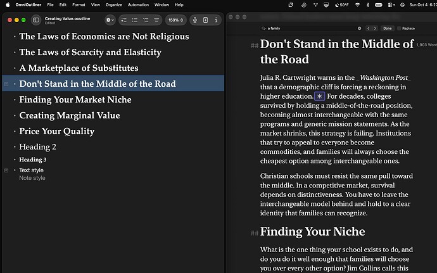Screen dimensions: 437x273
Task: Open the inspector info icon
Action: [x=216, y=20]
